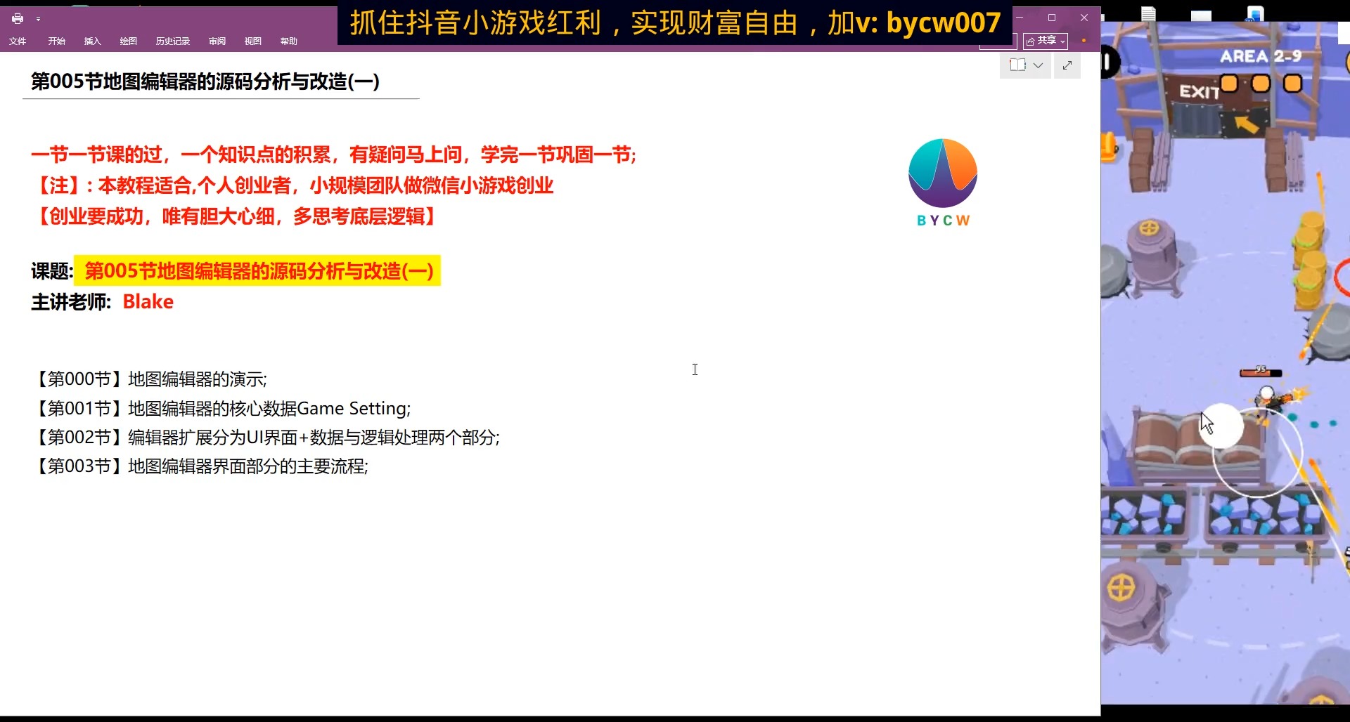Click the full-screen diagonal expand icon
The image size is (1350, 722).
tap(1067, 65)
